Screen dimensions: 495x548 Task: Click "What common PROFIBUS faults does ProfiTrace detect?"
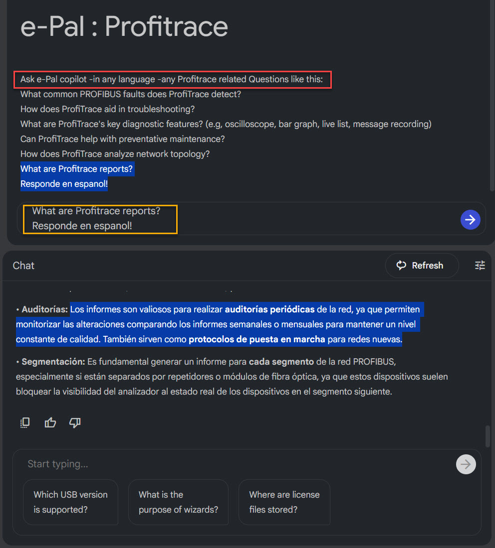click(130, 94)
